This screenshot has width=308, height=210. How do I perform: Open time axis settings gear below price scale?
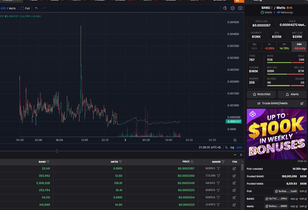[x=235, y=140]
